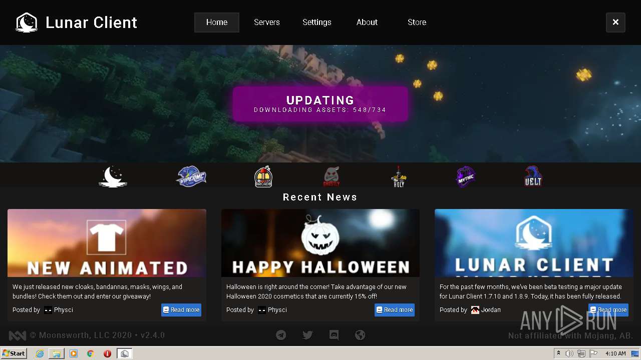Screen dimensions: 641x360
Task: Click the 'Lunar Client' title text
Action: pos(91,22)
